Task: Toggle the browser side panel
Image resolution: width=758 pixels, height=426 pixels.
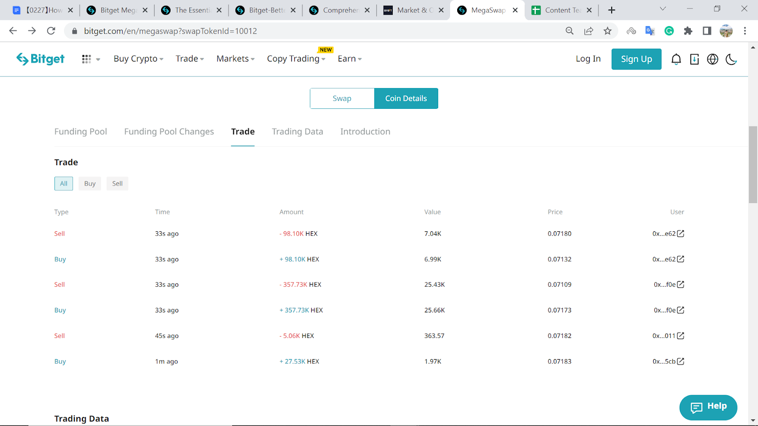Action: [x=707, y=31]
